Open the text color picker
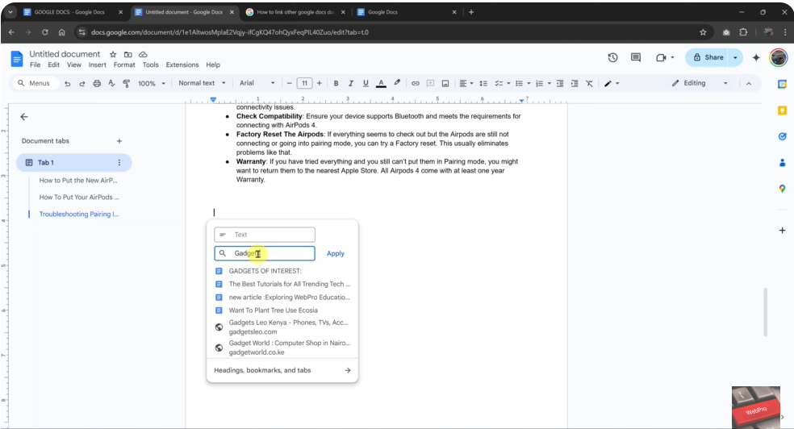Screen dimensions: 794x429 tap(382, 84)
